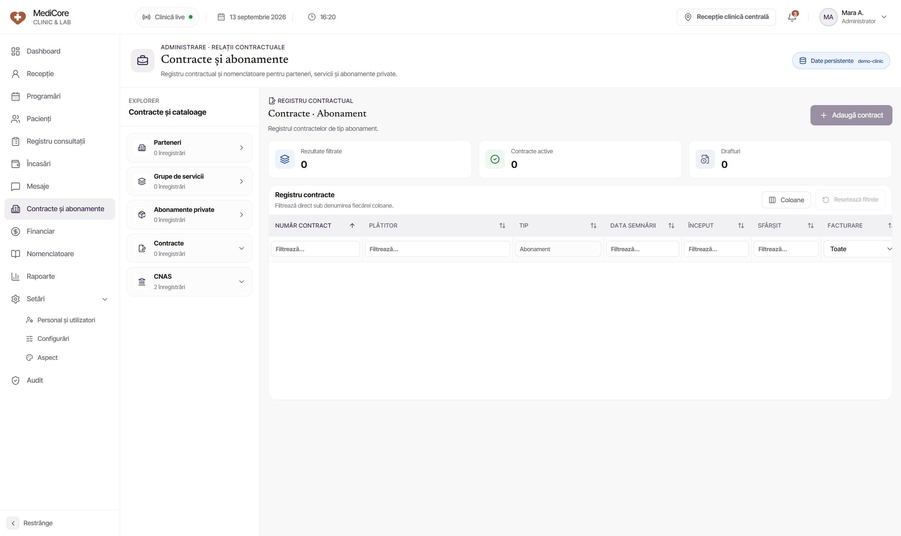Click the Audit shield icon
Viewport: 901px width, 536px height.
(x=15, y=380)
